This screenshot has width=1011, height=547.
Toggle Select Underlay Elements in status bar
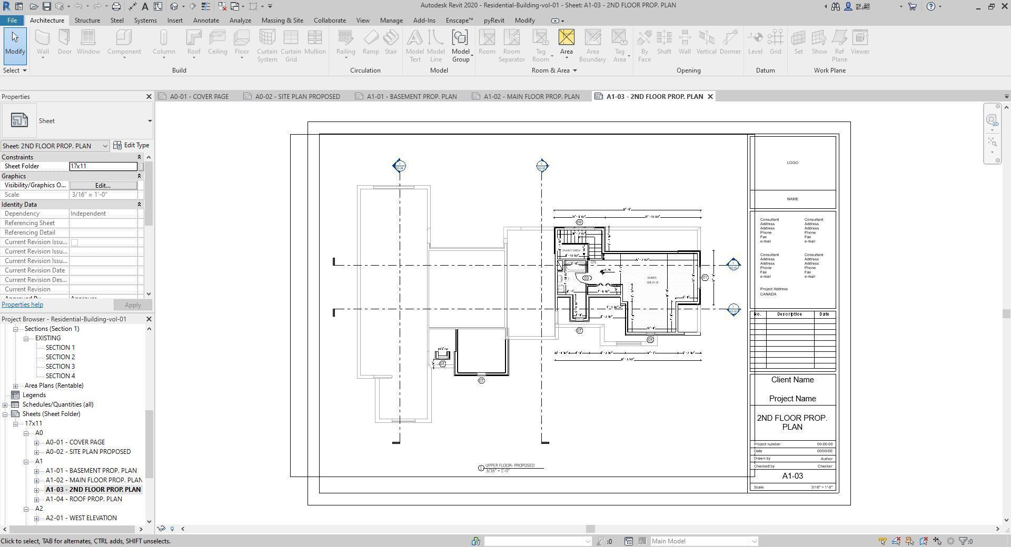[x=896, y=541]
